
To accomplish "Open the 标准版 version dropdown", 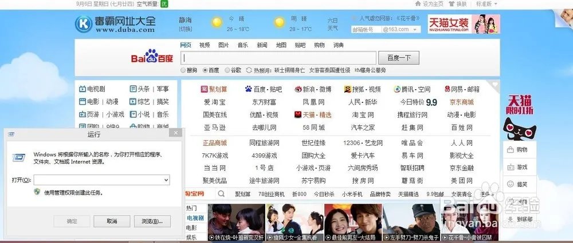I will pyautogui.click(x=486, y=3).
